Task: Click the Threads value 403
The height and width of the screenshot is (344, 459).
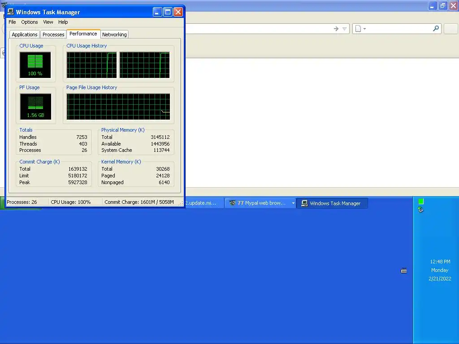Action: click(x=83, y=144)
